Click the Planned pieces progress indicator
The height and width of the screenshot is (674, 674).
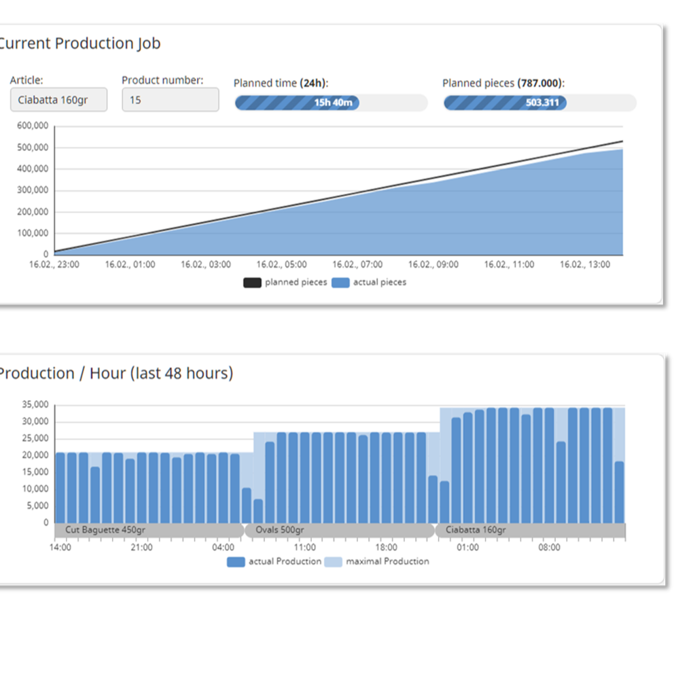(506, 103)
